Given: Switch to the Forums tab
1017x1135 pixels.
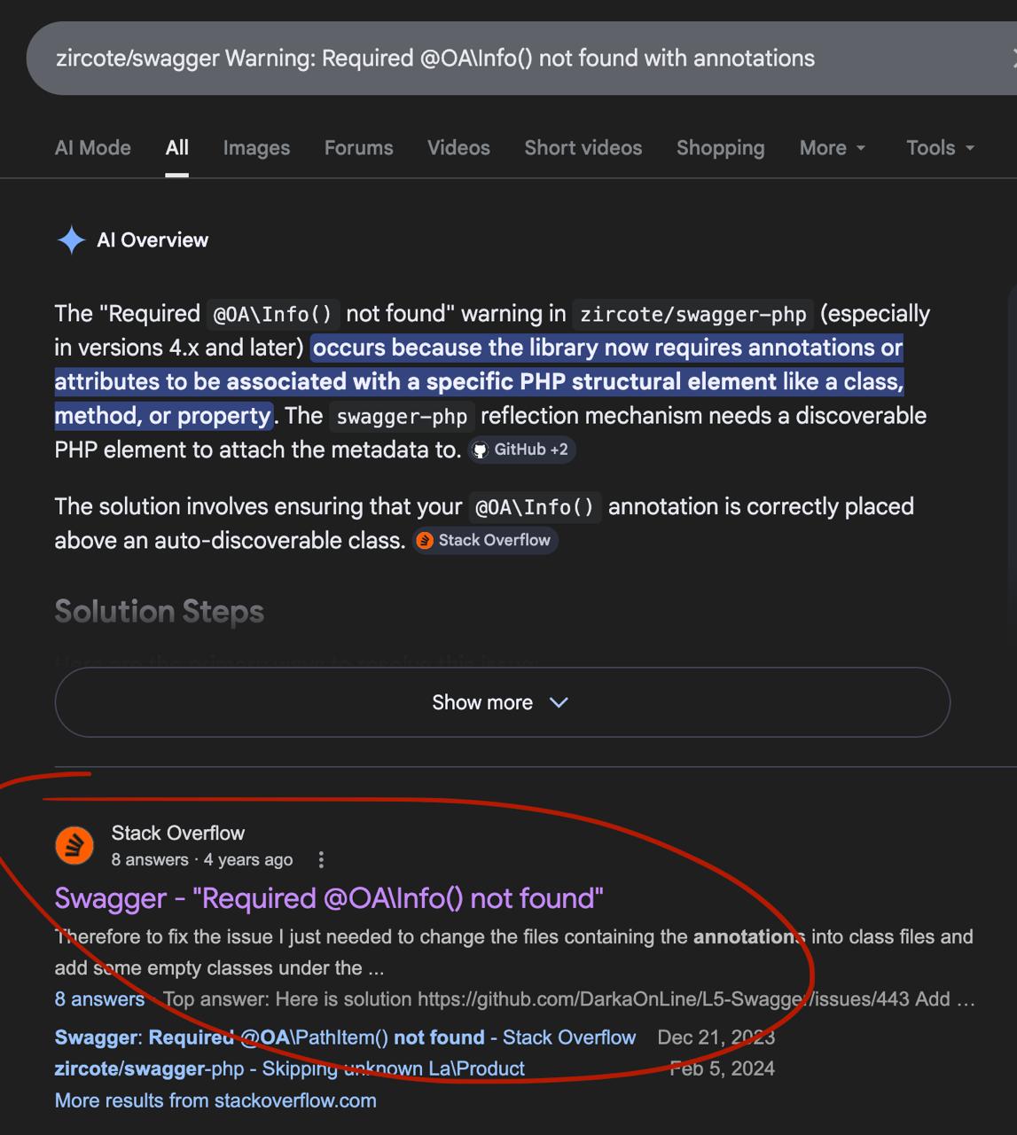Looking at the screenshot, I should point(358,148).
